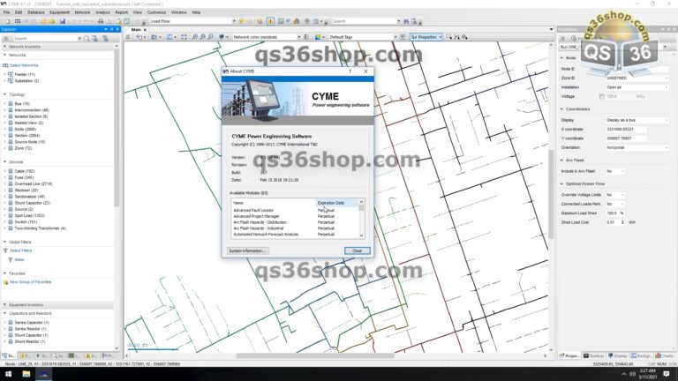Viewport: 678px width, 381px height.
Task: Click the color map icon beside Default Tags
Action: (318, 37)
